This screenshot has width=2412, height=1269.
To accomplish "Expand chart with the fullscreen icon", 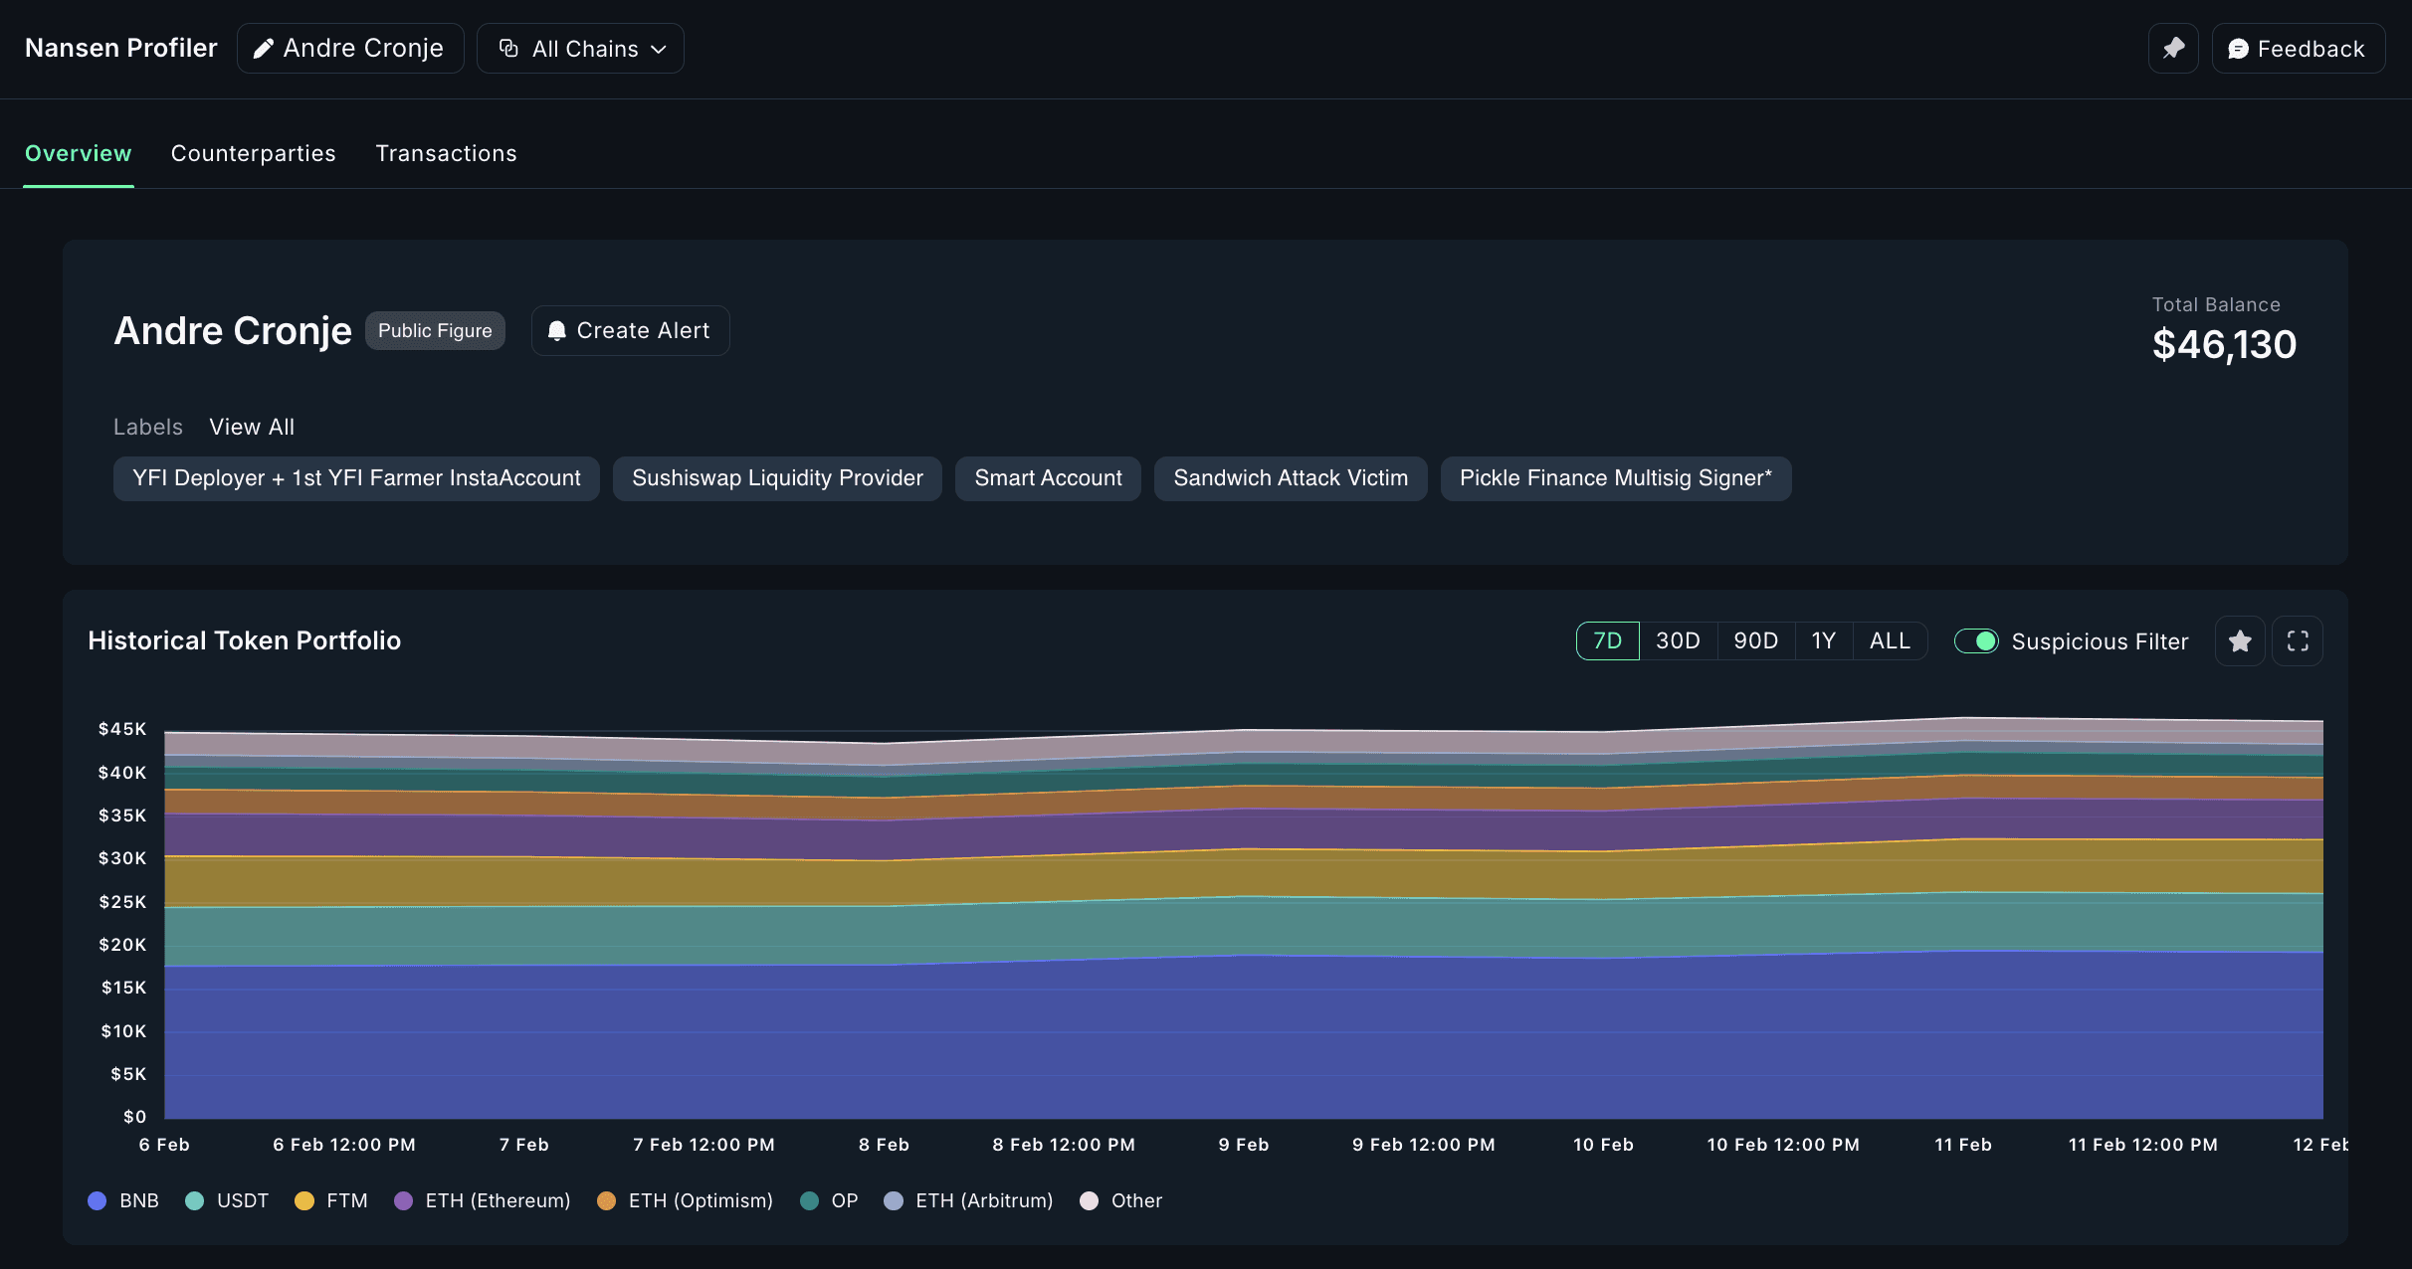I will (x=2298, y=641).
